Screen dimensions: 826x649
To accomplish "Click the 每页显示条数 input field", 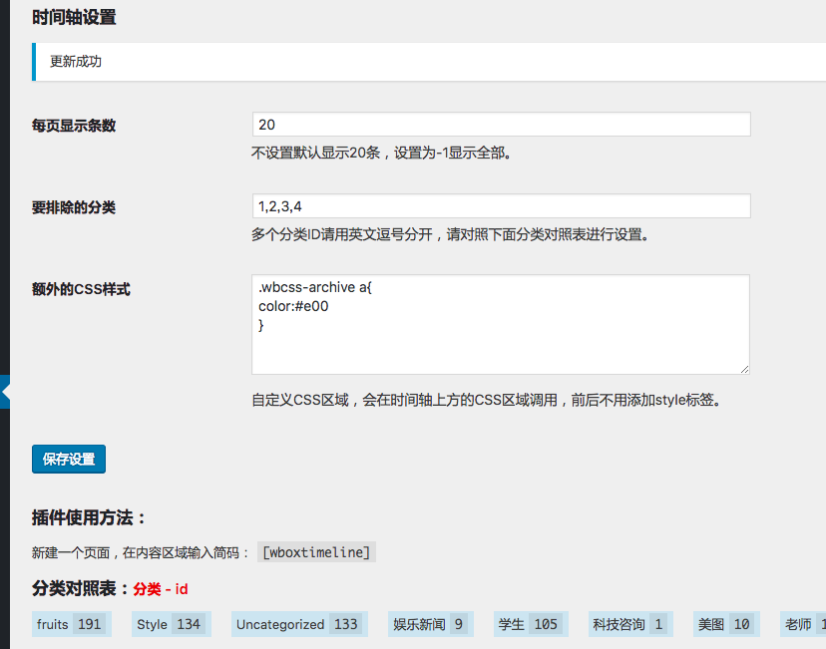I will point(501,125).
